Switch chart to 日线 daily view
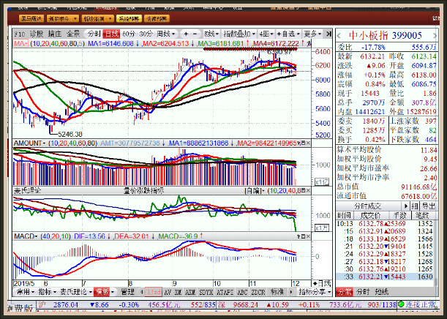The width and height of the screenshot is (447, 319). (x=111, y=34)
